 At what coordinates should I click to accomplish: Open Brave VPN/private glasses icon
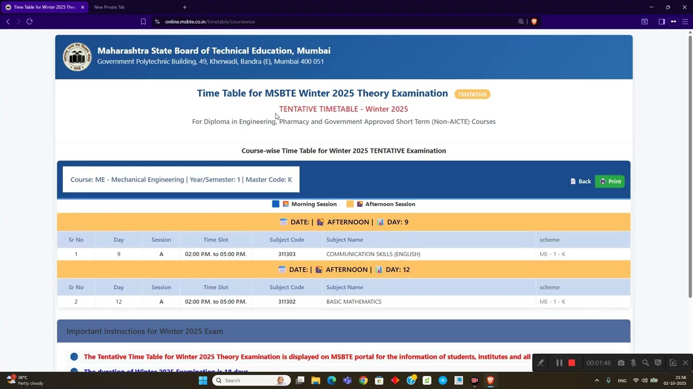[674, 22]
